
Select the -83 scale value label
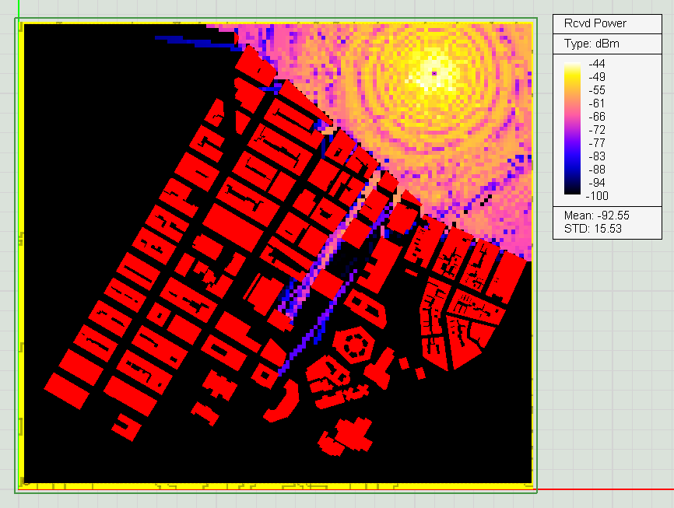pos(597,156)
